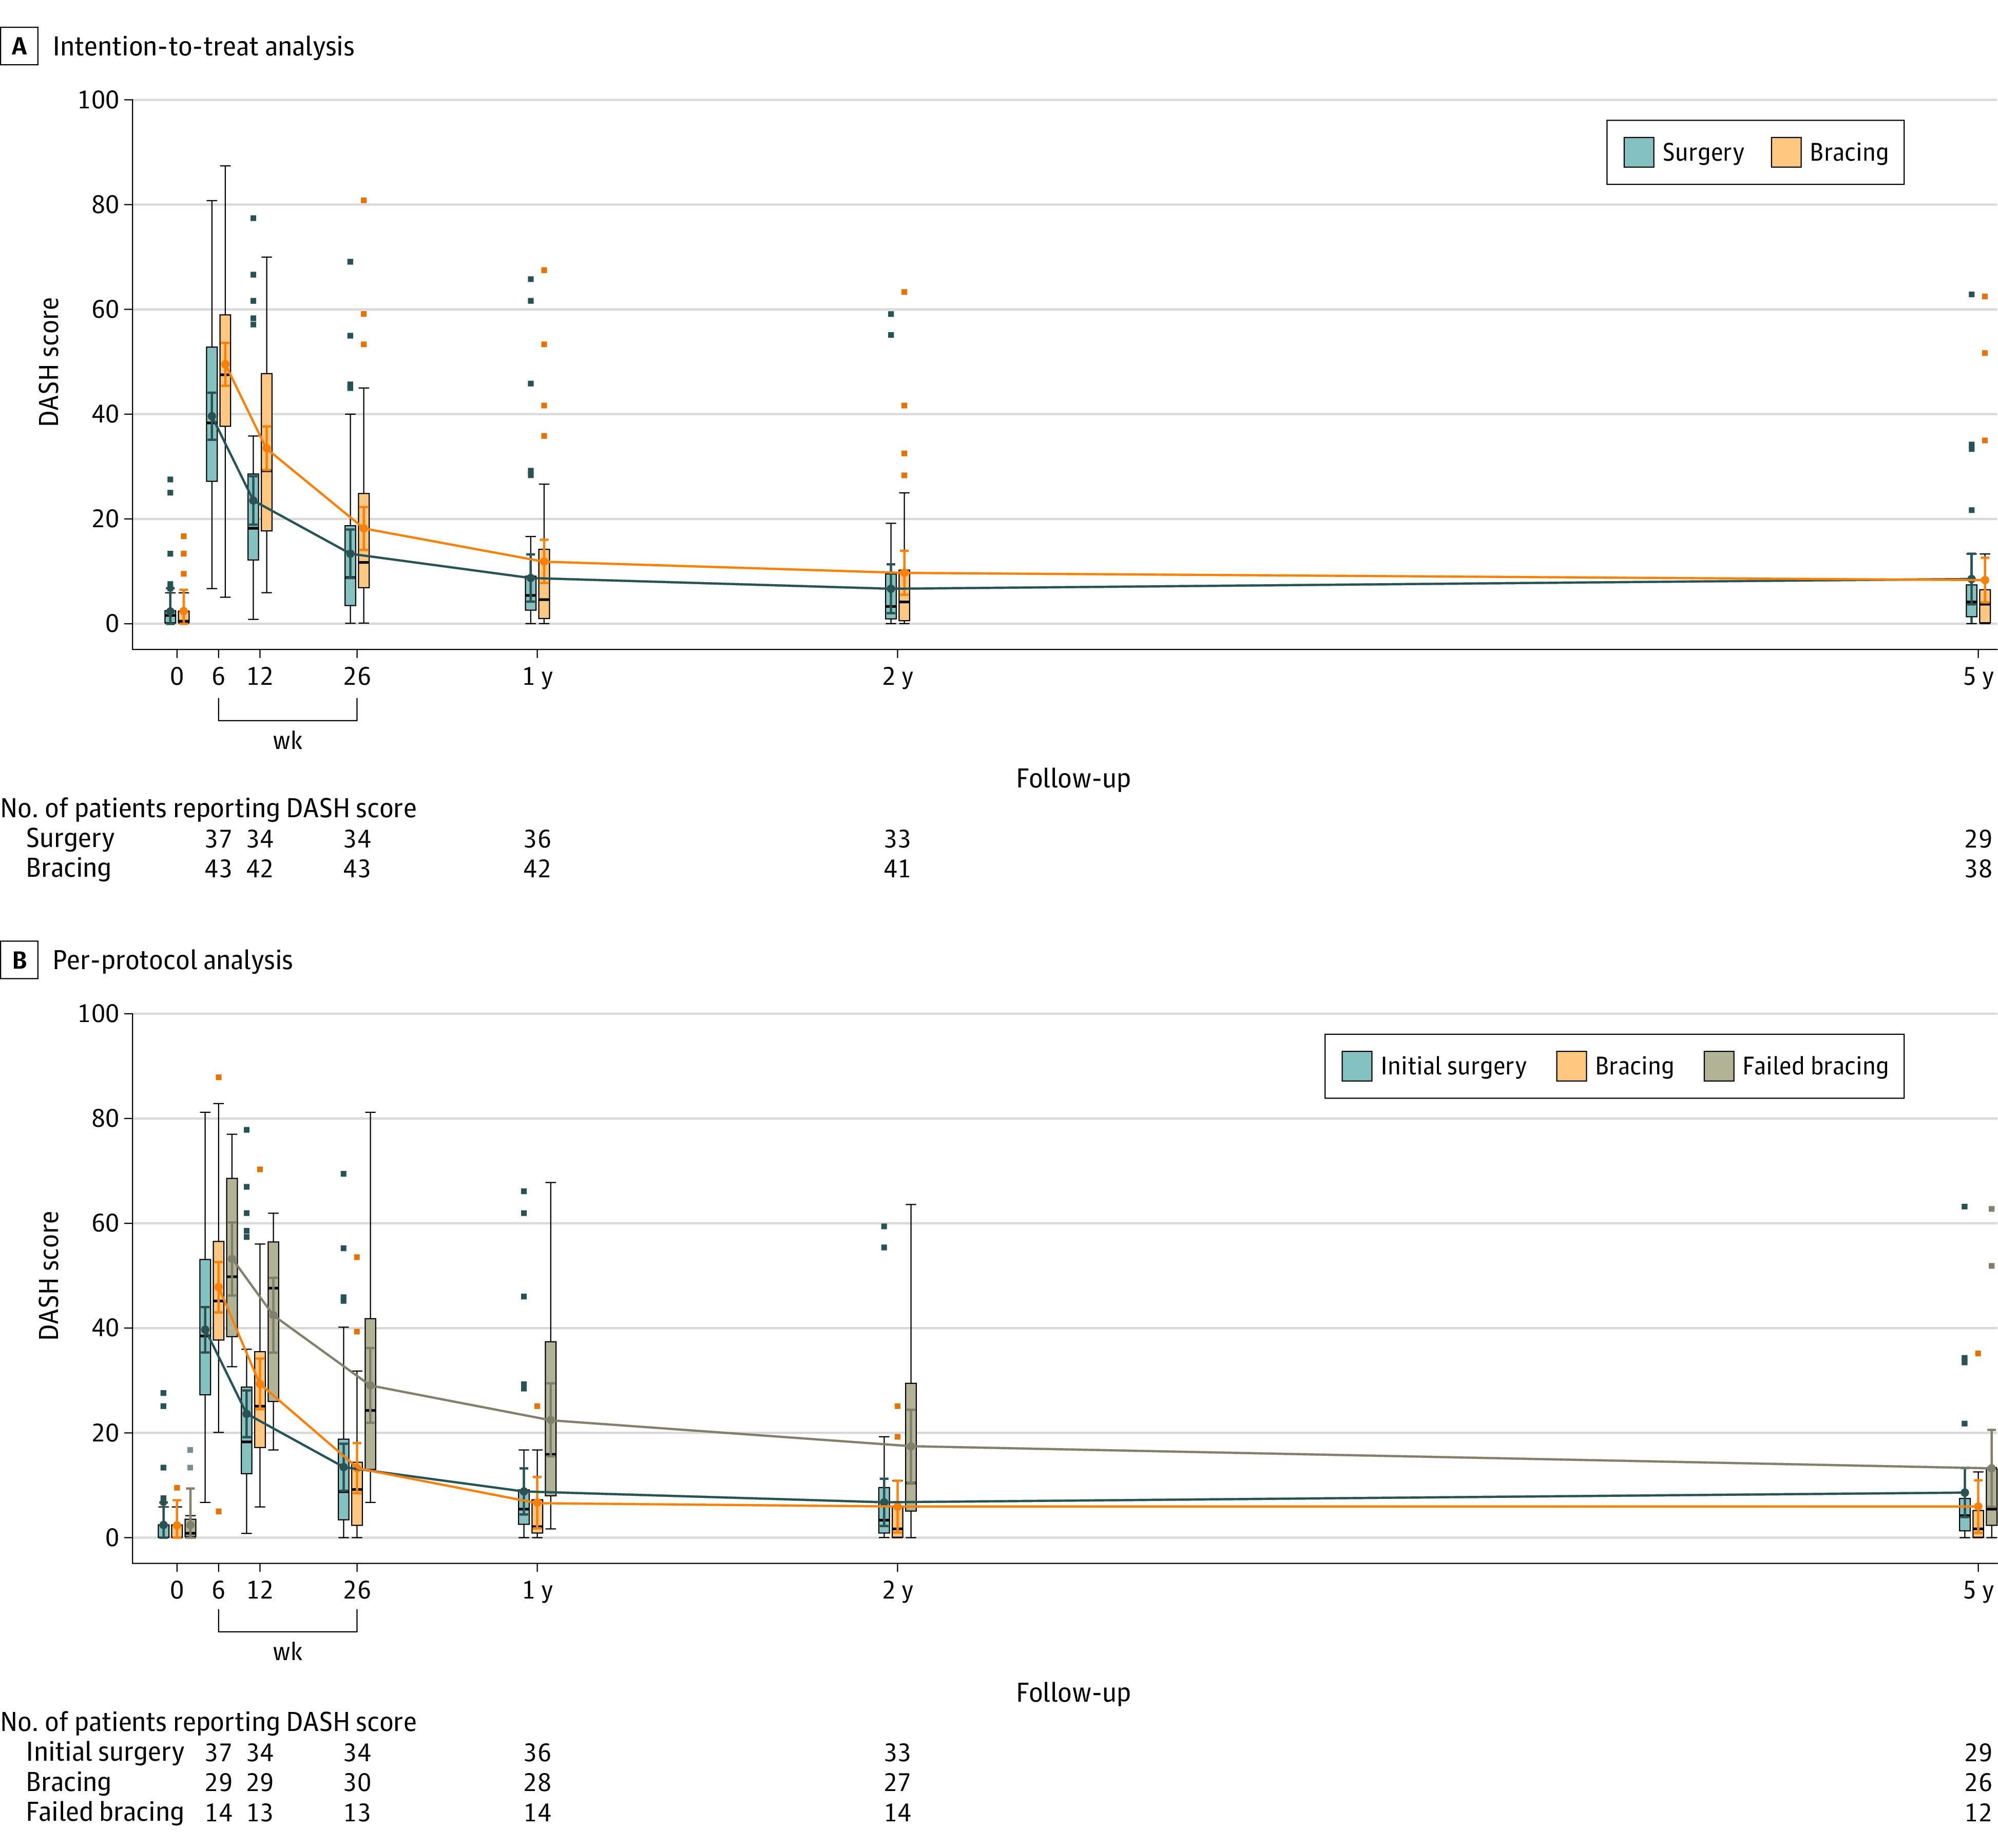This screenshot has height=1848, width=1998.
Task: Click Bracing count '26' at 5 y in panel B
Action: (1978, 1783)
